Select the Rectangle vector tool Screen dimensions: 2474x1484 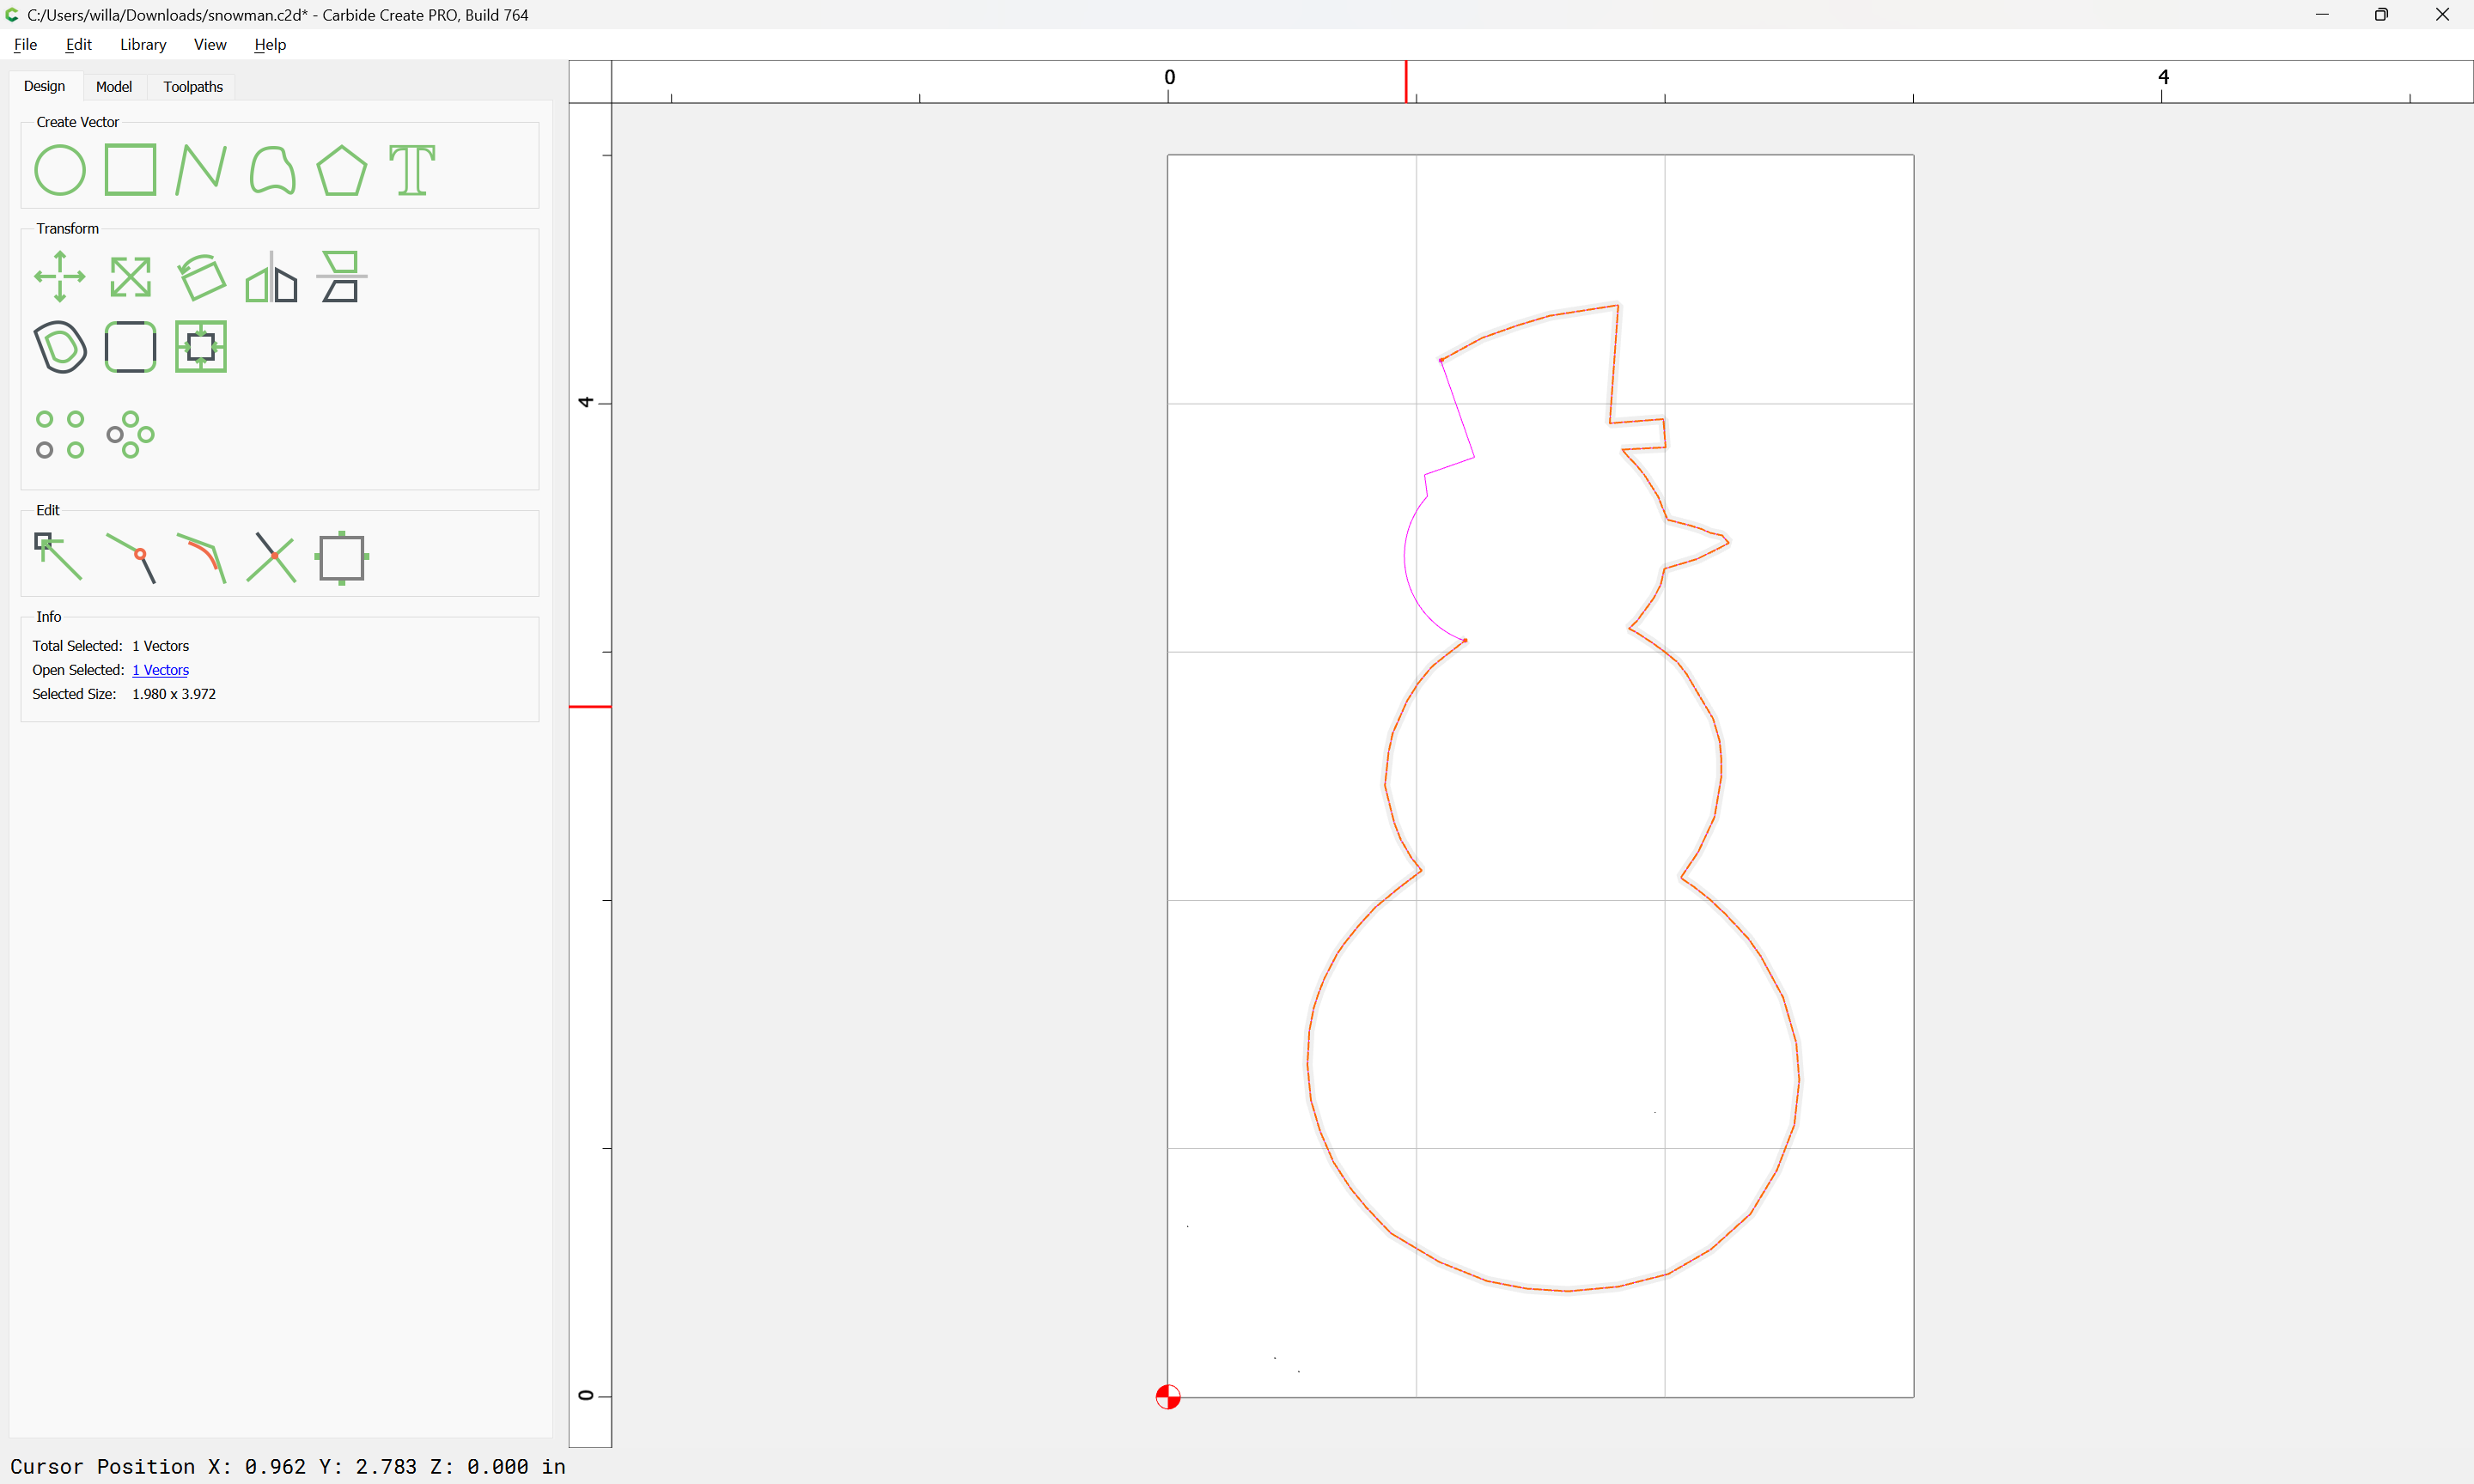(130, 170)
